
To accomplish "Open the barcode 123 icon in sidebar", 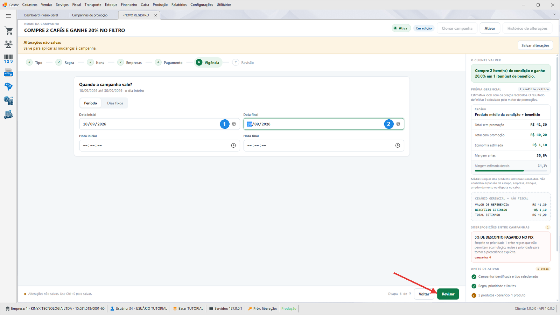I will (8, 58).
